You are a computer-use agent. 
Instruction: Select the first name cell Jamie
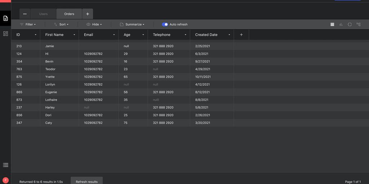[x=50, y=46]
